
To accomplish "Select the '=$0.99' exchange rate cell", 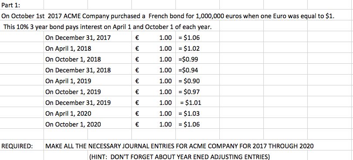I will (x=188, y=59).
